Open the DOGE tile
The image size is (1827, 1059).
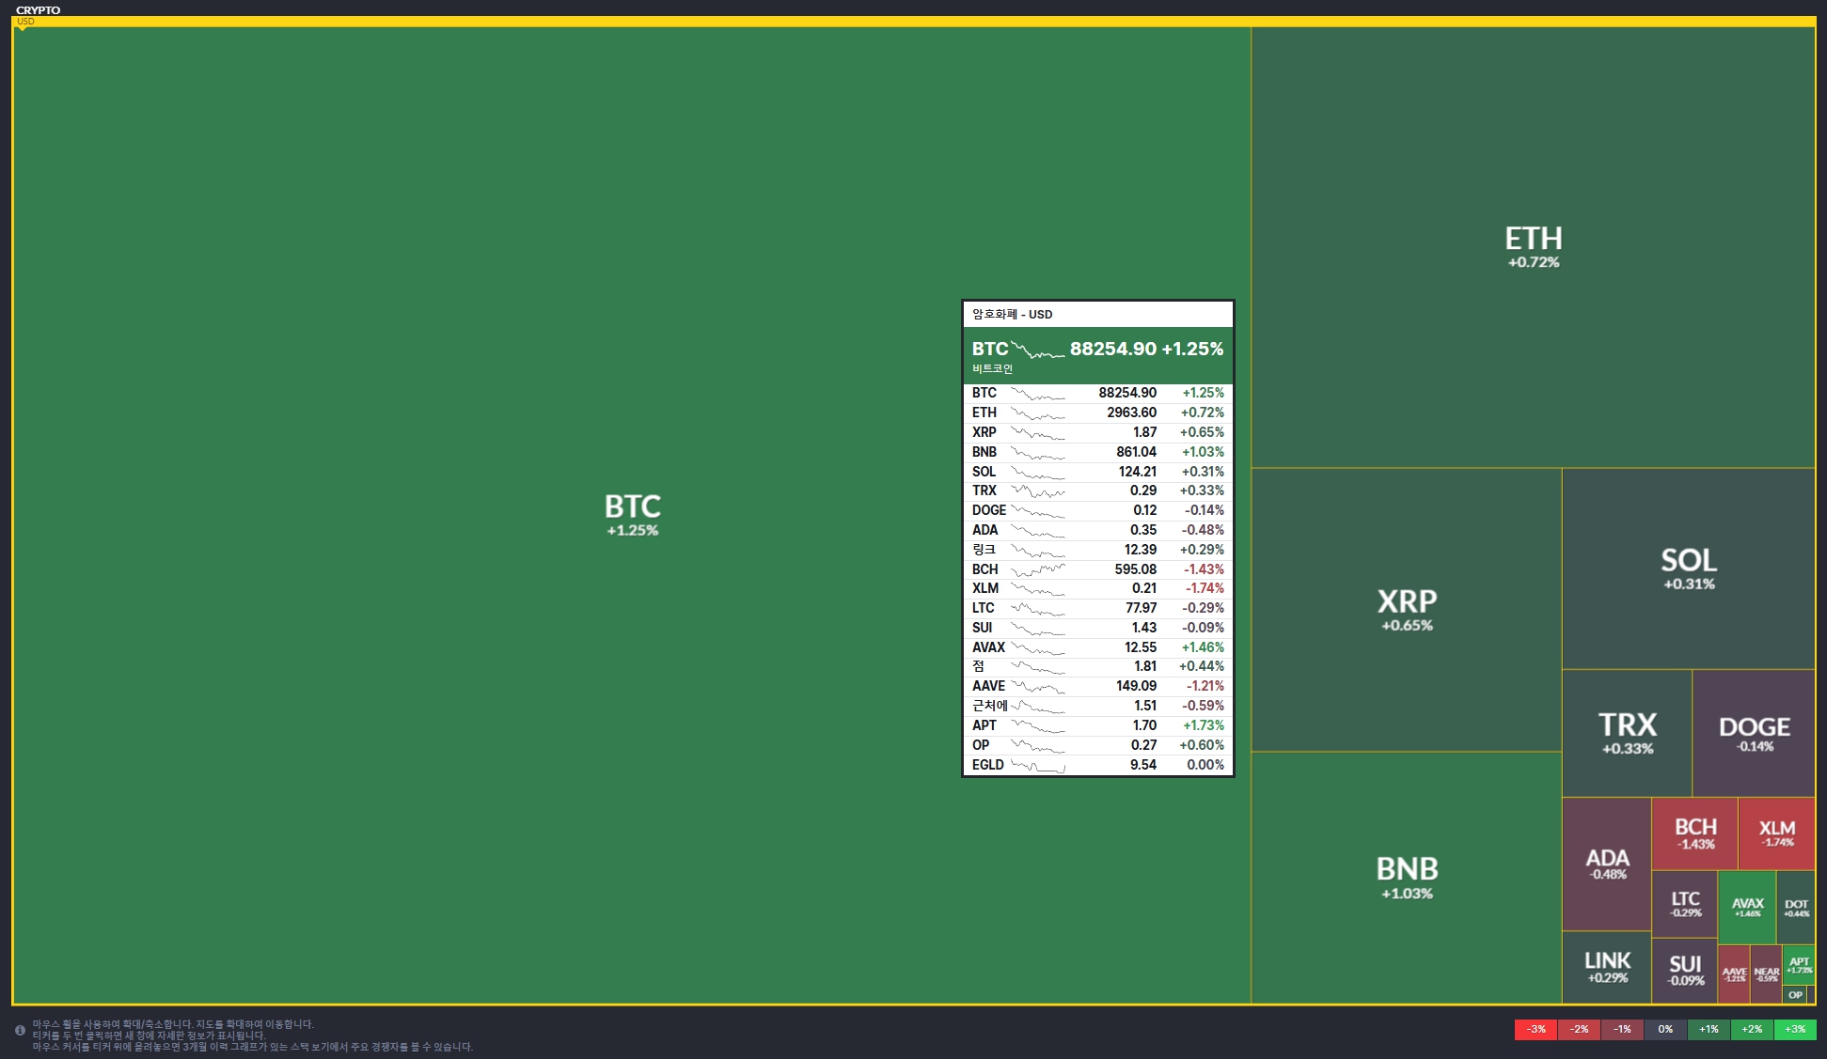pos(1754,733)
